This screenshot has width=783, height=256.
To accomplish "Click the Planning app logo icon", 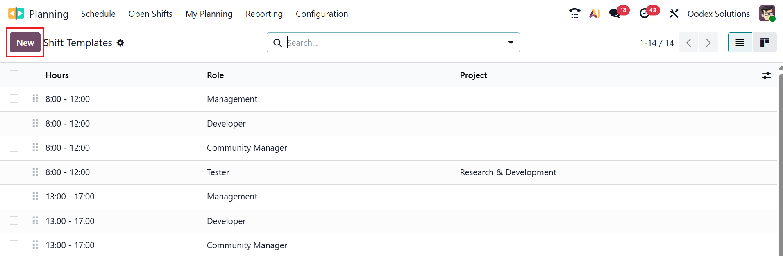I will (x=16, y=14).
